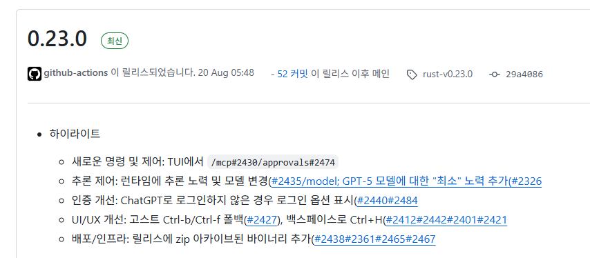
Task: Open the #2427 pull request link
Action: 262,219
